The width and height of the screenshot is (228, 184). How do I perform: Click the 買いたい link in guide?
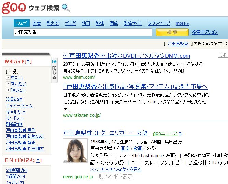pyautogui.click(x=18, y=84)
